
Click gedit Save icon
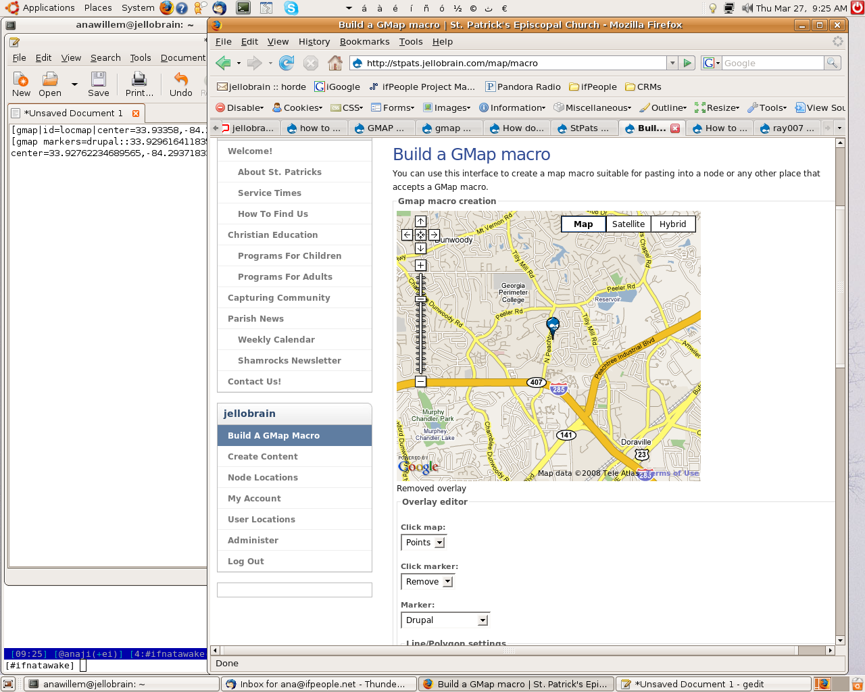pos(99,84)
